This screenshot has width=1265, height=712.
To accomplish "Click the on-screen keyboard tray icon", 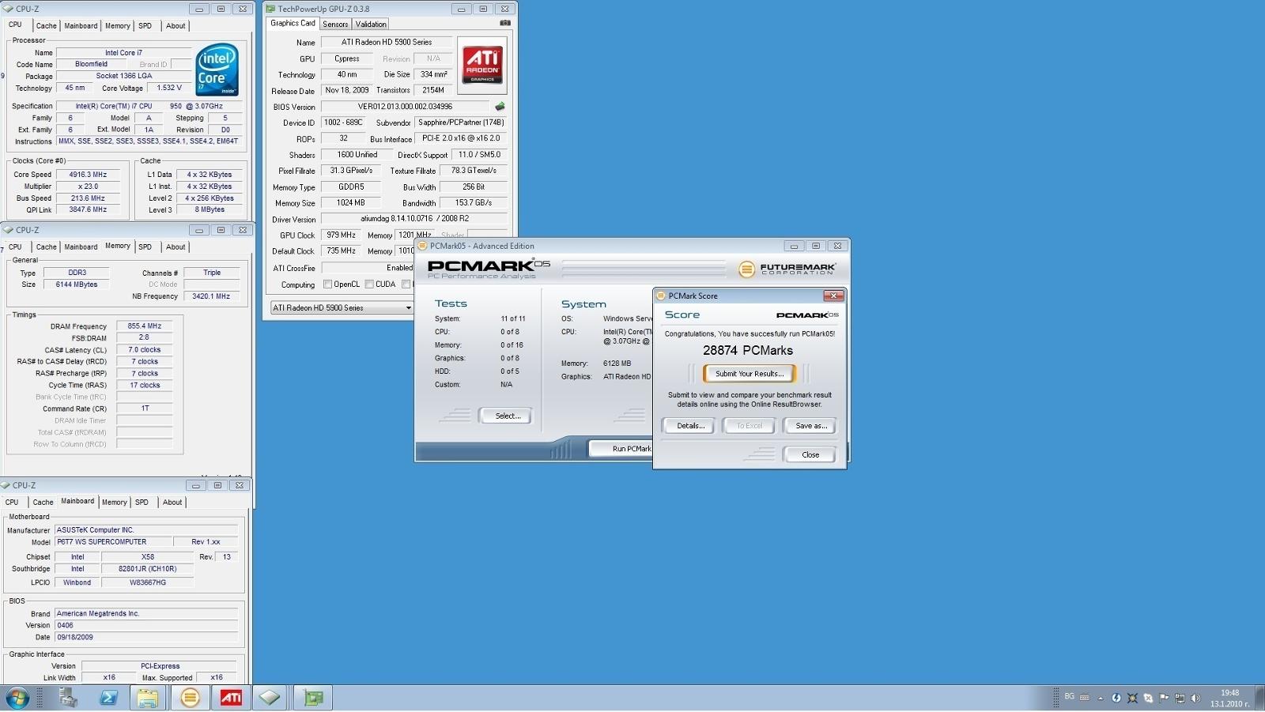I will (x=1085, y=698).
